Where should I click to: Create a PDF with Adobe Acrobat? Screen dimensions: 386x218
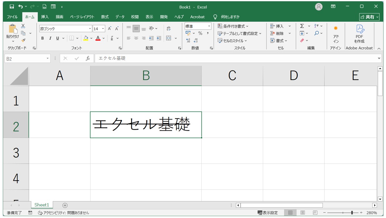pyautogui.click(x=359, y=34)
